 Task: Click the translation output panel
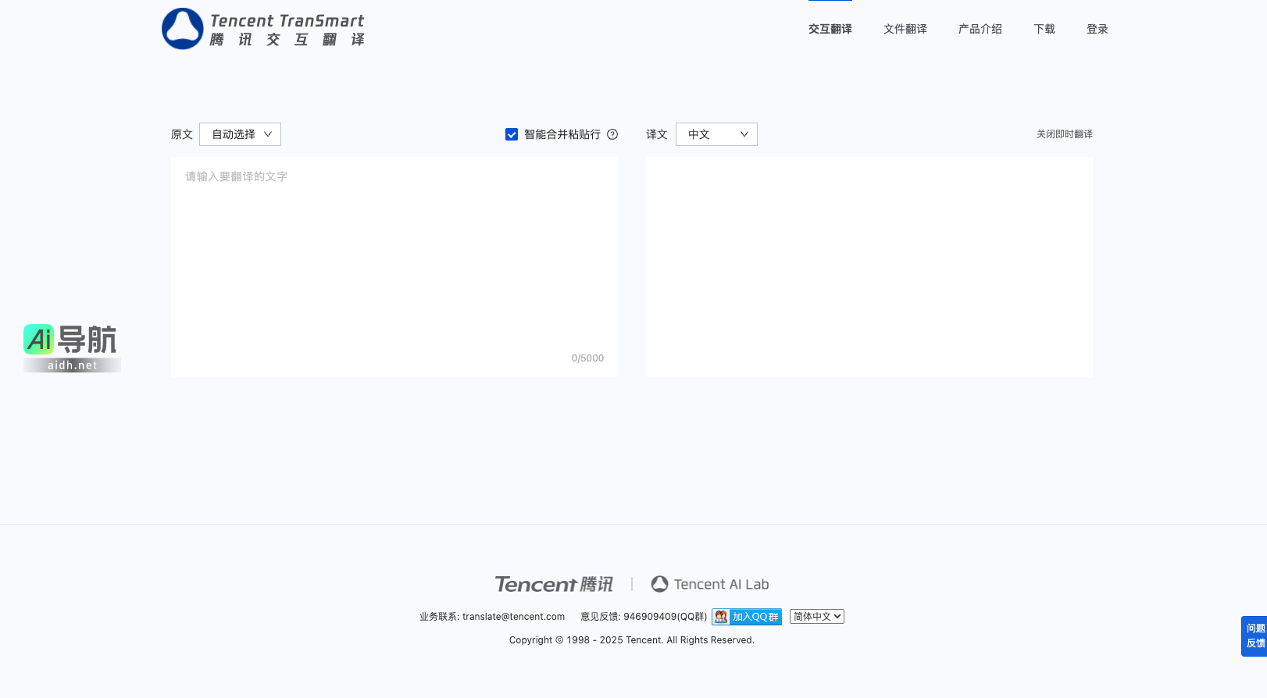click(x=869, y=267)
